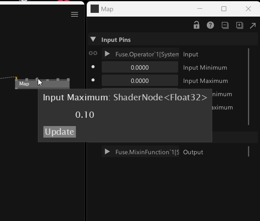The height and width of the screenshot is (221, 260).
Task: Open help with the question mark icon
Action: pos(210,25)
